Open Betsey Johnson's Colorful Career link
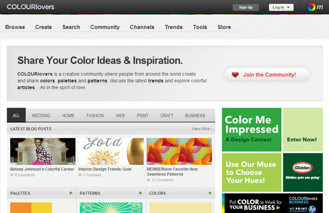329x213 pixels. point(42,169)
